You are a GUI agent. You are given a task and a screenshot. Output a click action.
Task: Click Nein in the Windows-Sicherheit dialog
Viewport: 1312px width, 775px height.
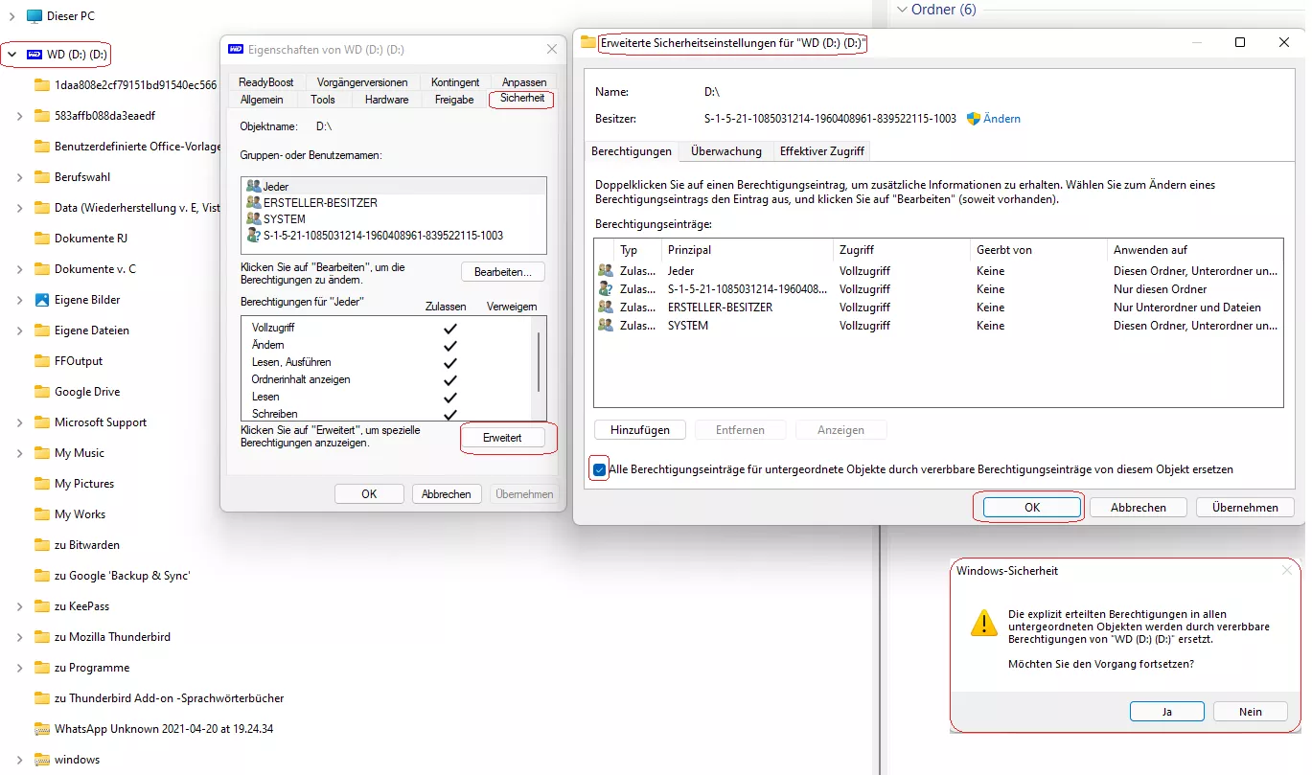click(1251, 712)
